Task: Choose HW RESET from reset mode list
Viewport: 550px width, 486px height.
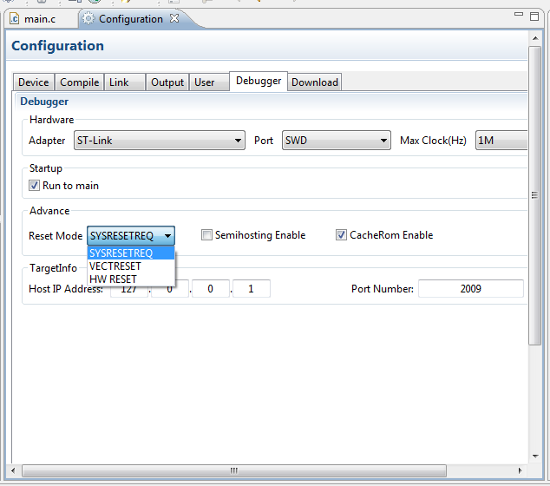Action: pos(131,279)
